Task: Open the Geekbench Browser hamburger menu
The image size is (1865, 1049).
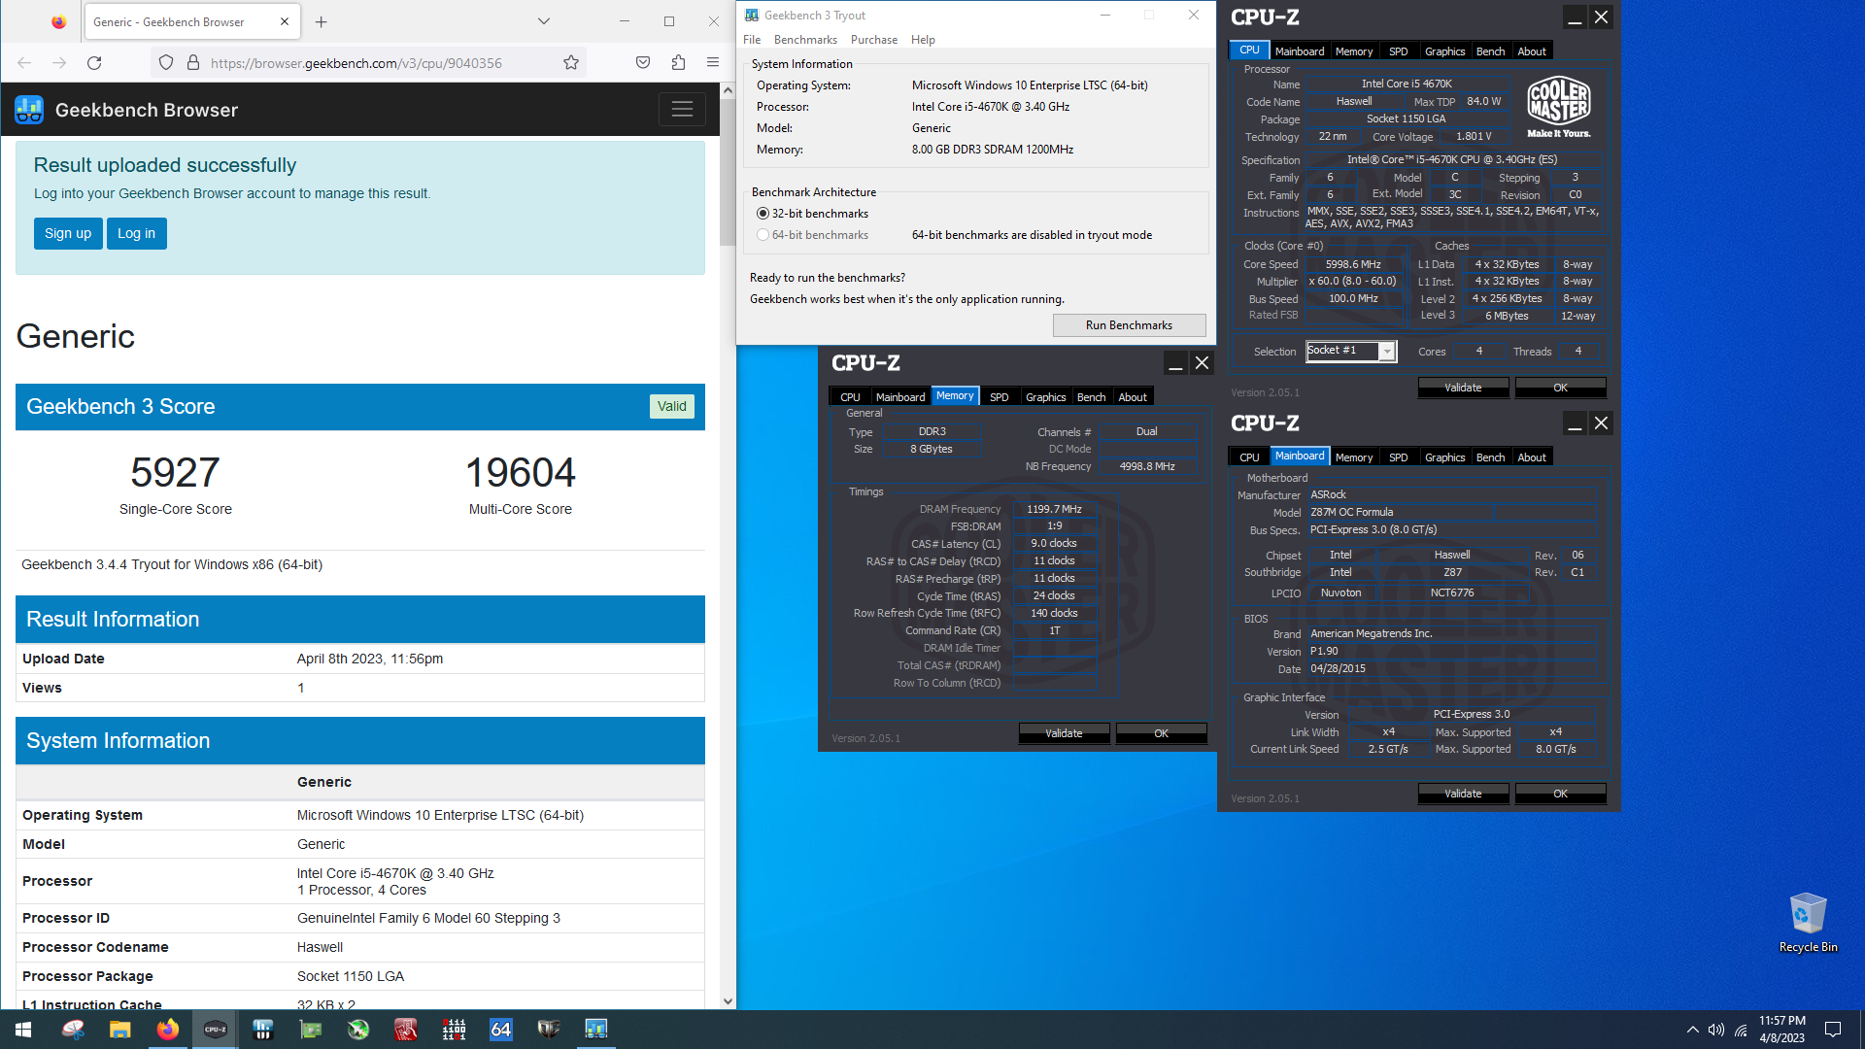Action: [x=682, y=110]
